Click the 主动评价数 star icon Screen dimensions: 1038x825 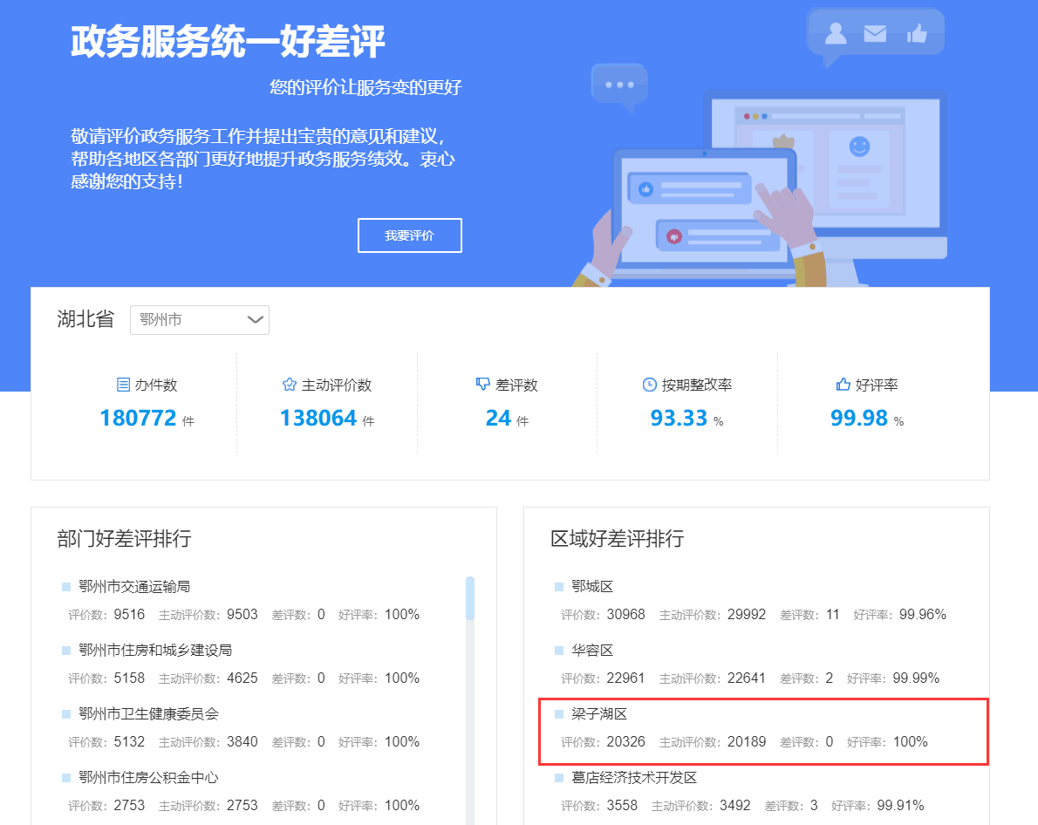tap(290, 385)
